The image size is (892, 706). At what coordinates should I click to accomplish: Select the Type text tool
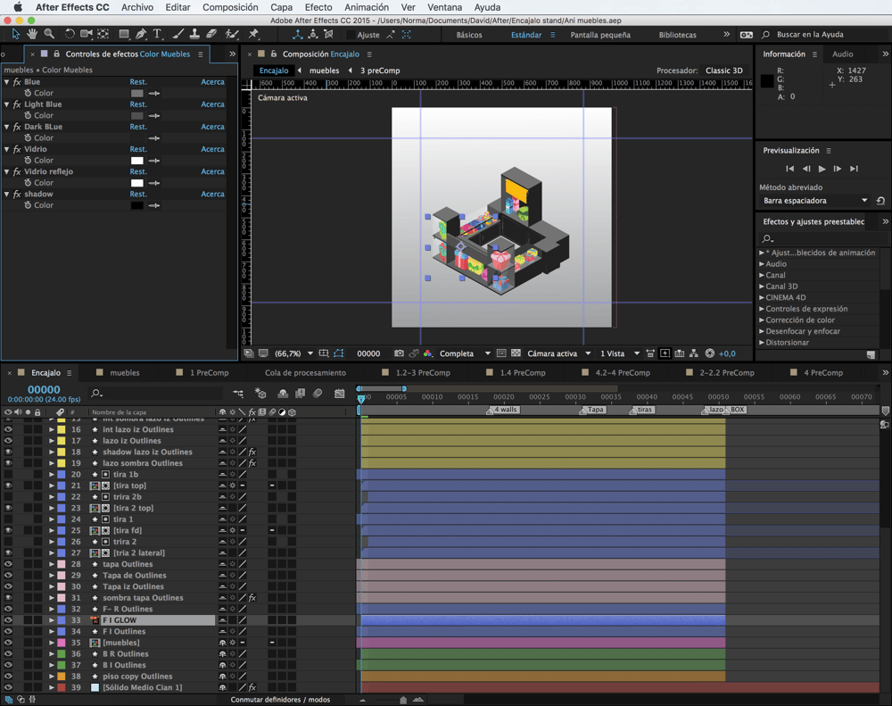(x=158, y=34)
